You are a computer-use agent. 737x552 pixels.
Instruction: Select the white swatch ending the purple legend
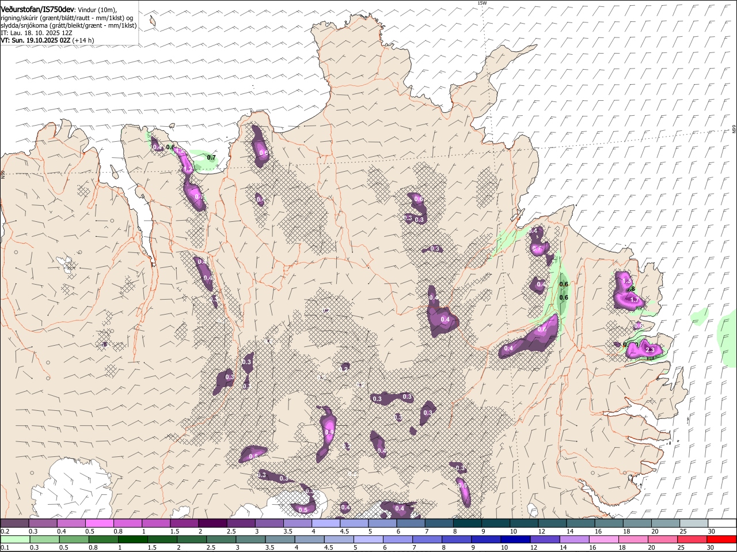click(x=723, y=523)
